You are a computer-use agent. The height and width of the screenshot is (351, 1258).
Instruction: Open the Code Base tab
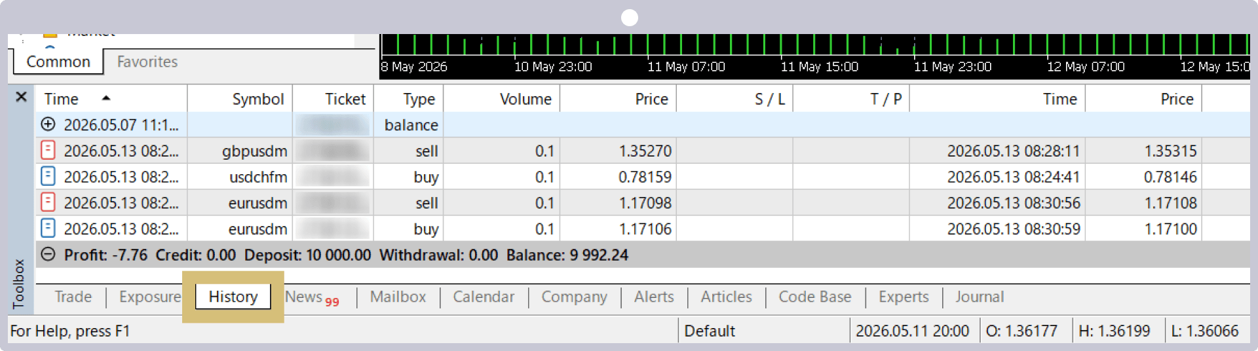pyautogui.click(x=814, y=297)
